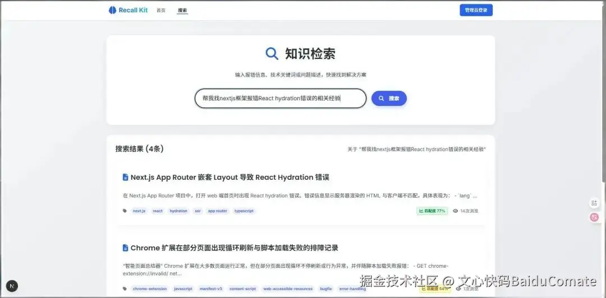Click the eye icon beside 14次浏览
Image resolution: width=606 pixels, height=298 pixels.
455,211
